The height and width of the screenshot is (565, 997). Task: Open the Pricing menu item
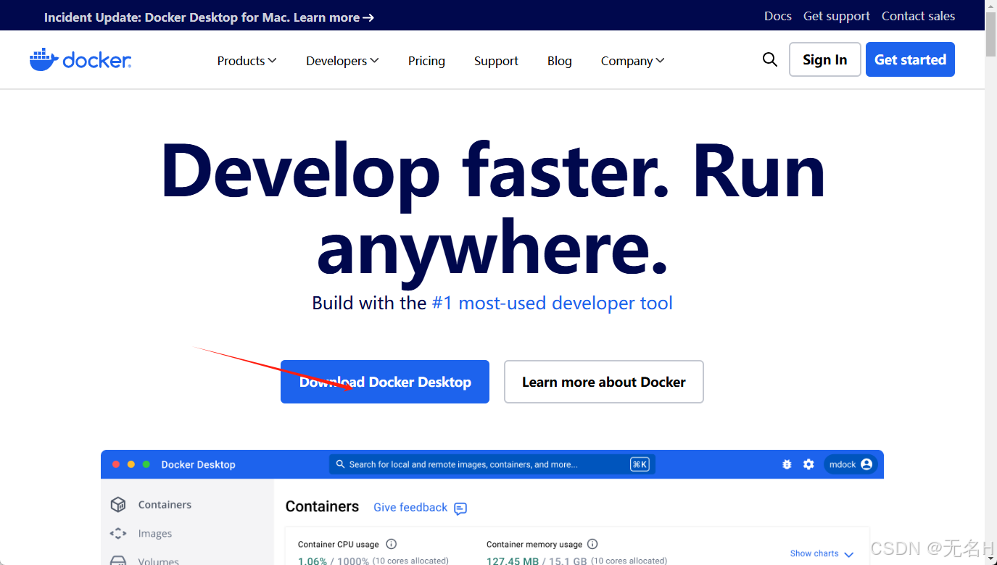point(426,61)
